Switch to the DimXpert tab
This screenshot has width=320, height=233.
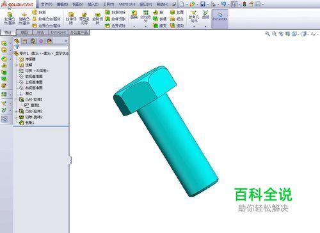(x=58, y=33)
